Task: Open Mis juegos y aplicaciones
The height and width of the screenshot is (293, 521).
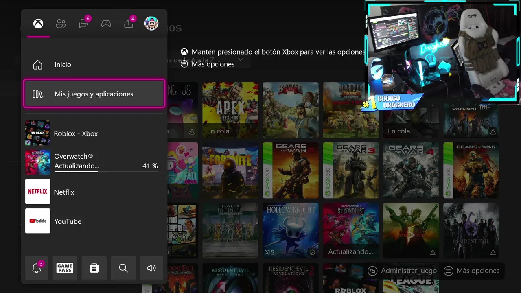Action: click(94, 94)
